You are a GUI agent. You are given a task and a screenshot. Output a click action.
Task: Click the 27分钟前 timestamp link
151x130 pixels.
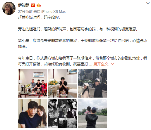[25, 12]
